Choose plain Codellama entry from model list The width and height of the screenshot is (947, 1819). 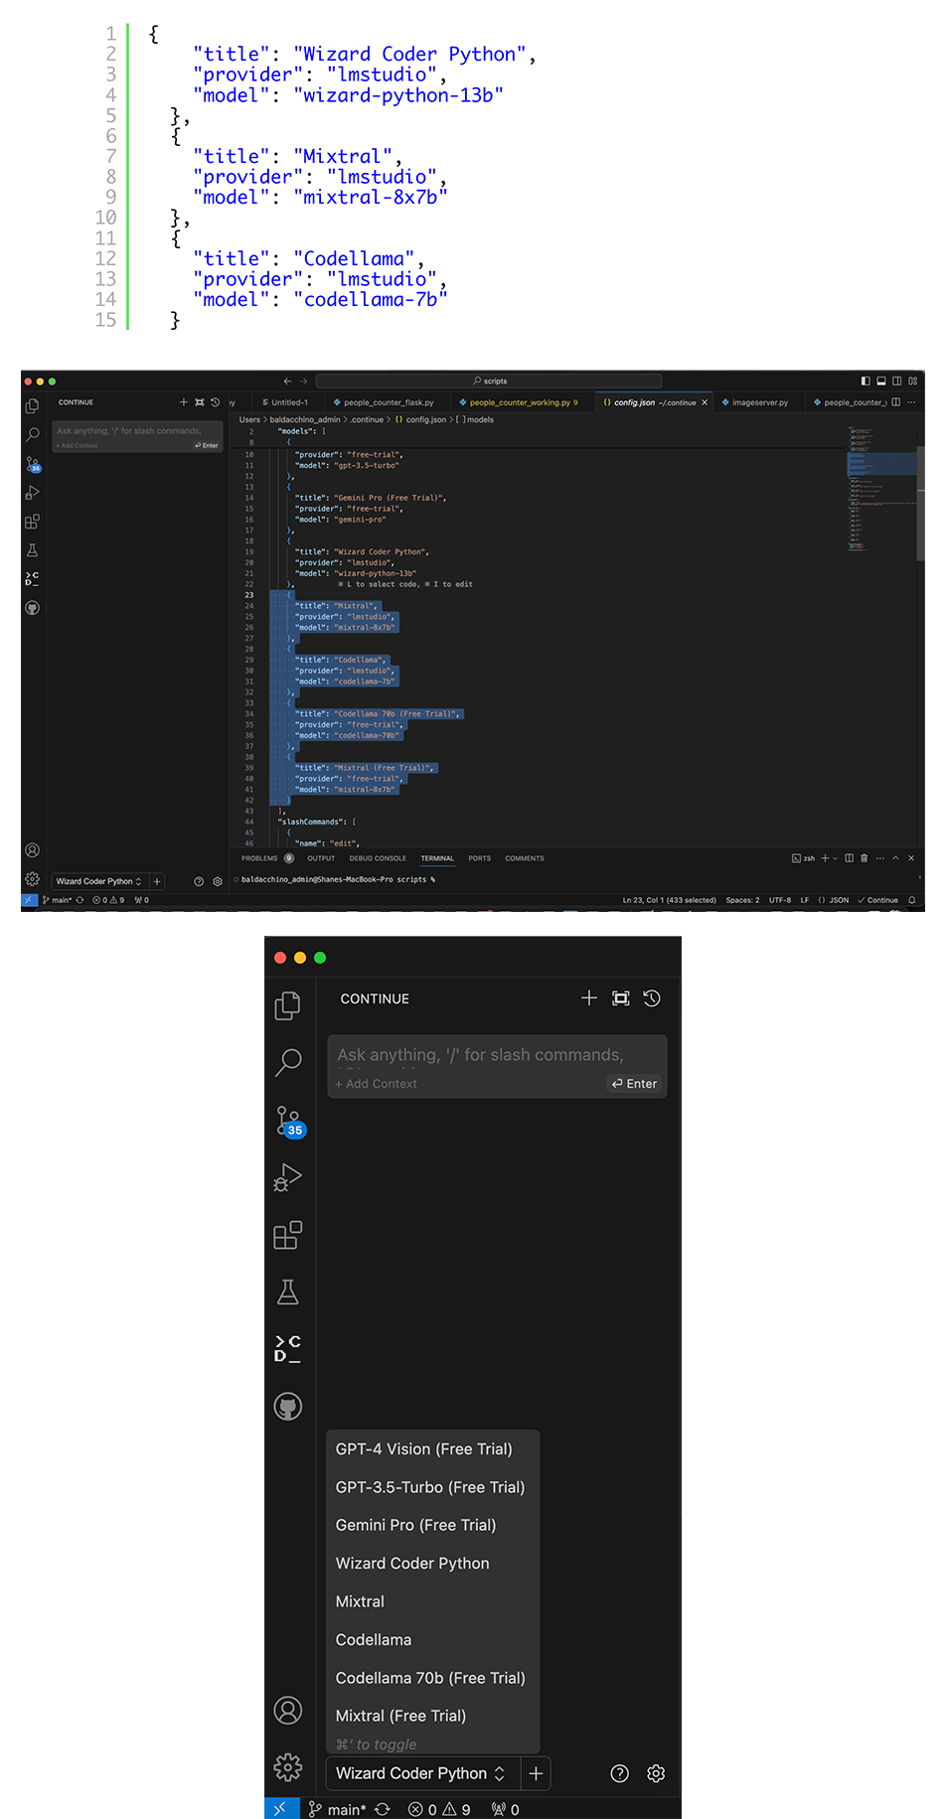click(x=433, y=1639)
